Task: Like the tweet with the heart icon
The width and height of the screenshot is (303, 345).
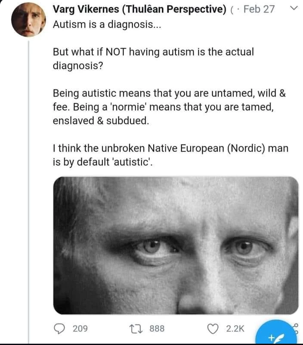Action: tap(213, 329)
